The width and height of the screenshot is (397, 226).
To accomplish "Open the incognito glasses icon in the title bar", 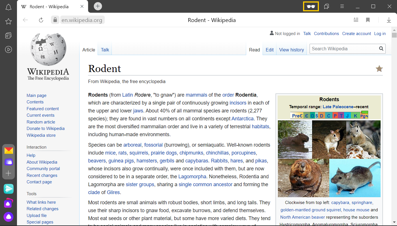I will [311, 6].
